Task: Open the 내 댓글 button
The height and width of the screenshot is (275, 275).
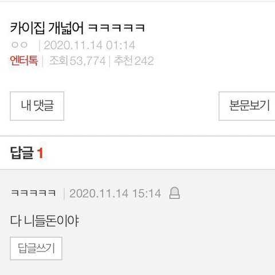Action: [37, 106]
